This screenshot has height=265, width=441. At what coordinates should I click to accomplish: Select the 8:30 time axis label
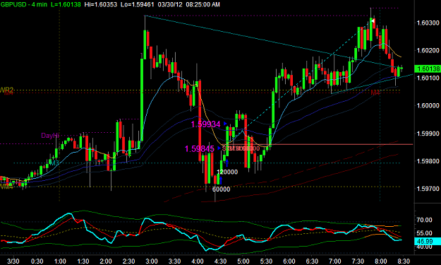(404, 261)
